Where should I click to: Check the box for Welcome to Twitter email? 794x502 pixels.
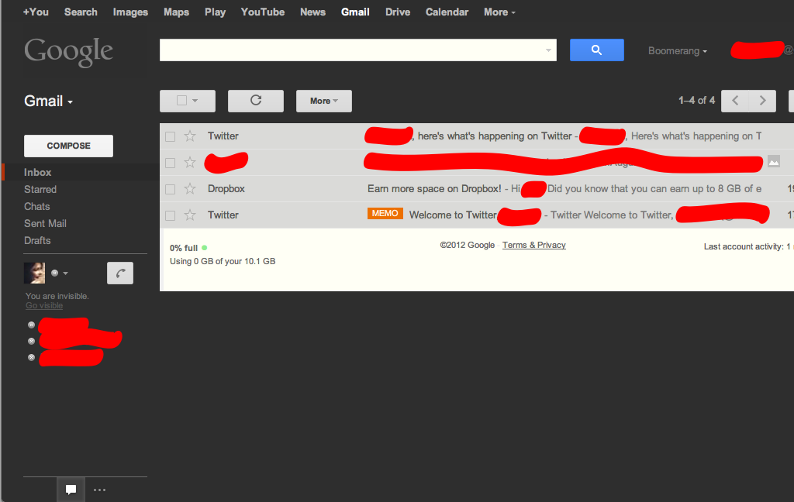click(170, 215)
